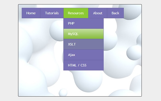
Task: Open the Ajax submenu entry
Action: (84, 55)
